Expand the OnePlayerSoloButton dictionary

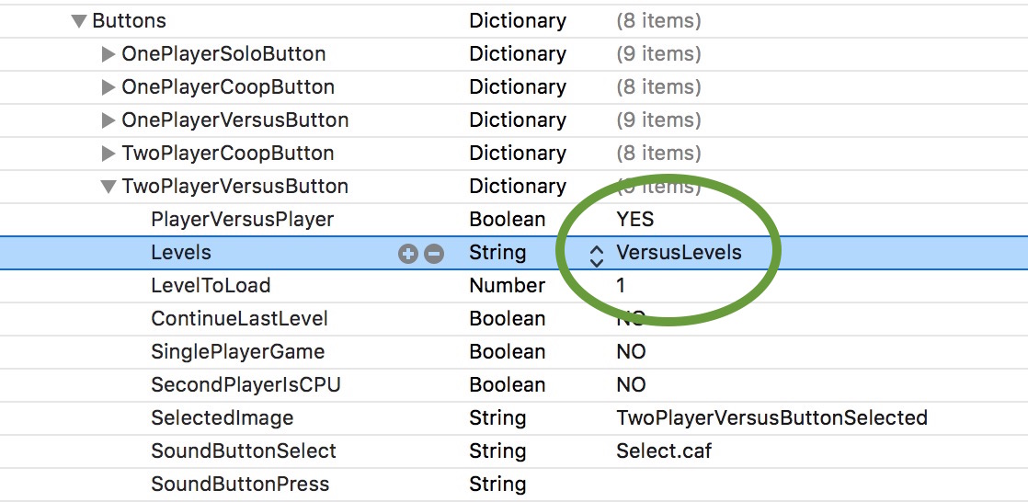[x=109, y=54]
